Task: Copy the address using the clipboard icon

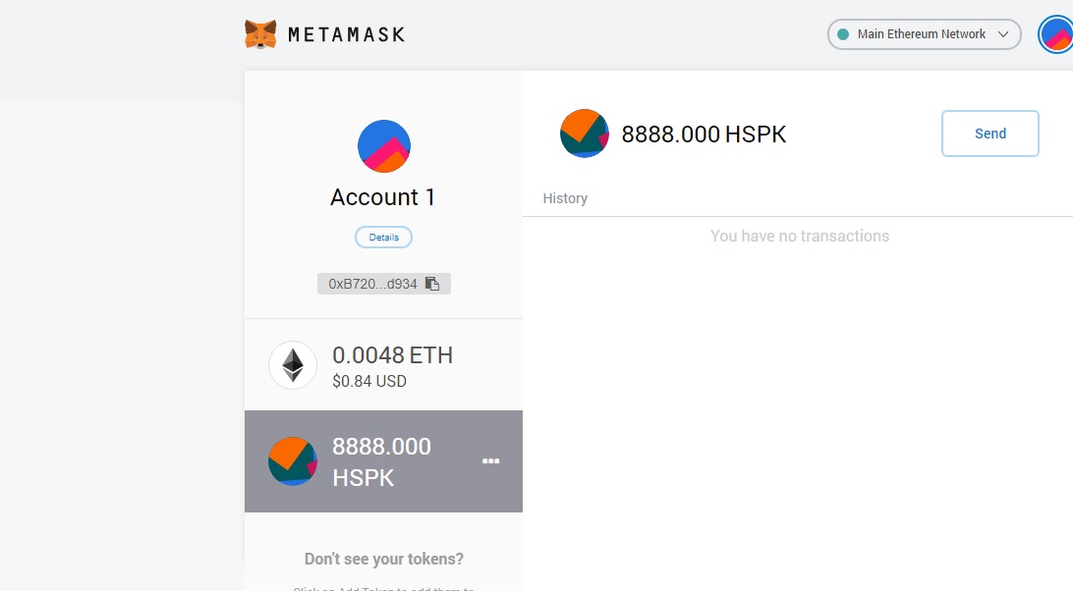Action: [432, 284]
